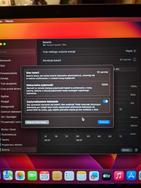Screen dimensions: 141x188
Task: Open the Notes app icon
Action: coord(82,176)
